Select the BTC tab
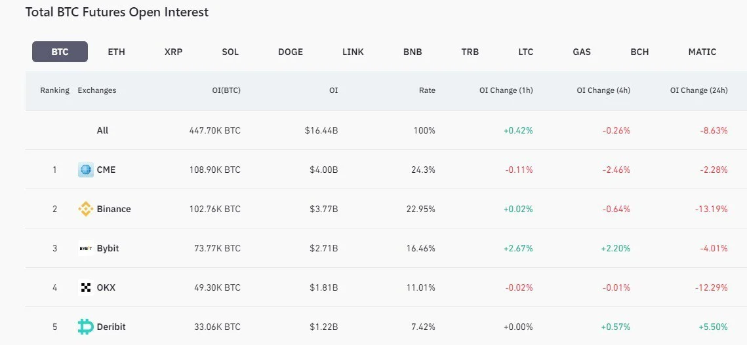The image size is (747, 345). click(60, 52)
